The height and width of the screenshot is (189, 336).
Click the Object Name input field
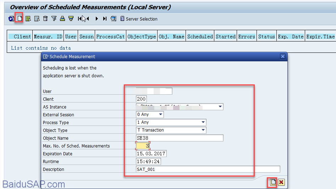pos(180,138)
